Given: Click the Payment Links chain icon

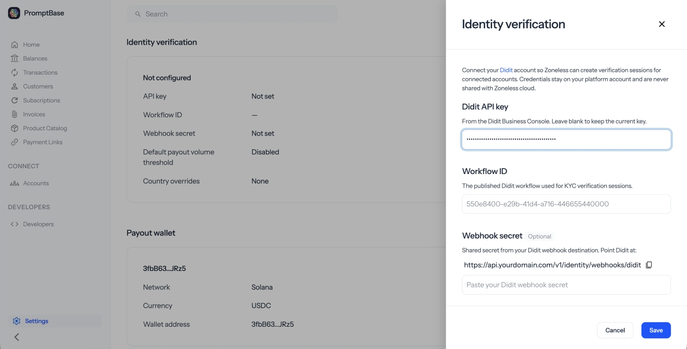Looking at the screenshot, I should pyautogui.click(x=15, y=142).
